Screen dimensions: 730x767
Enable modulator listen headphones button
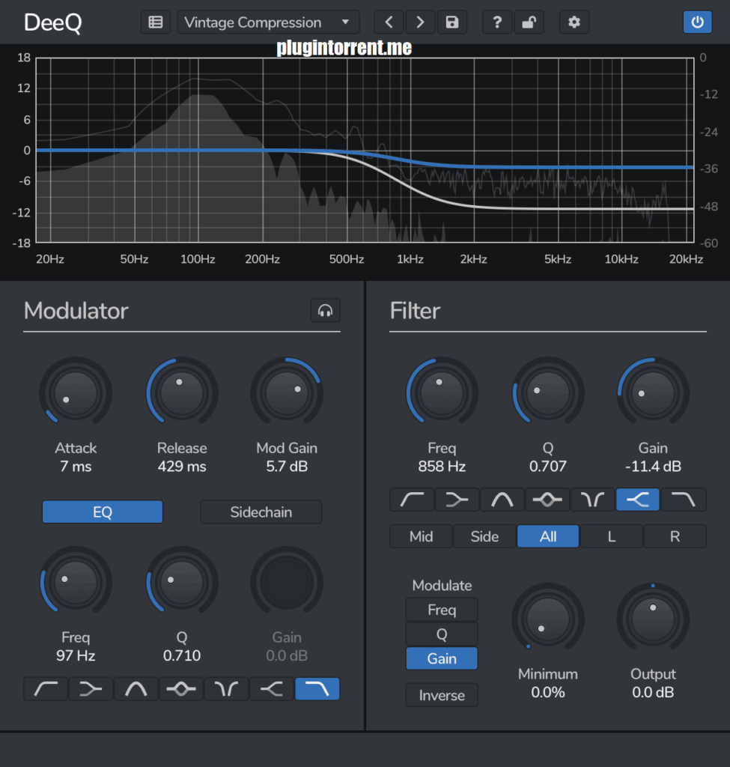pos(325,310)
